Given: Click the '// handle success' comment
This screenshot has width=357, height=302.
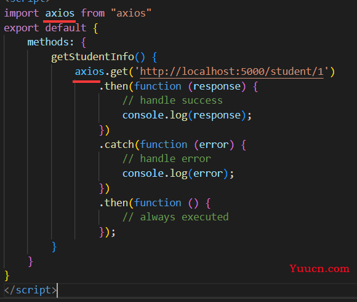Looking at the screenshot, I should pyautogui.click(x=172, y=101).
